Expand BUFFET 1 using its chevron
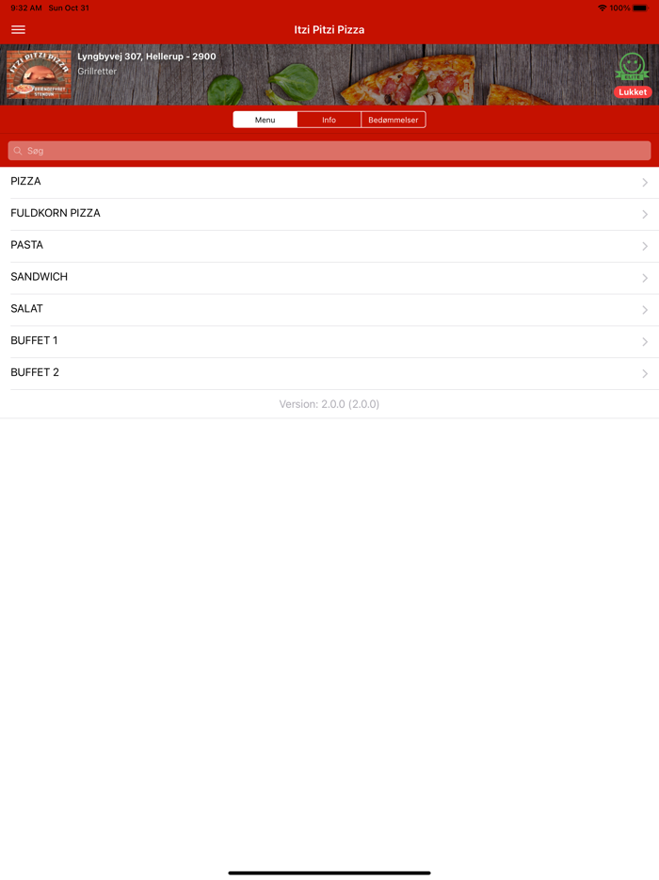This screenshot has height=880, width=659. [x=645, y=342]
